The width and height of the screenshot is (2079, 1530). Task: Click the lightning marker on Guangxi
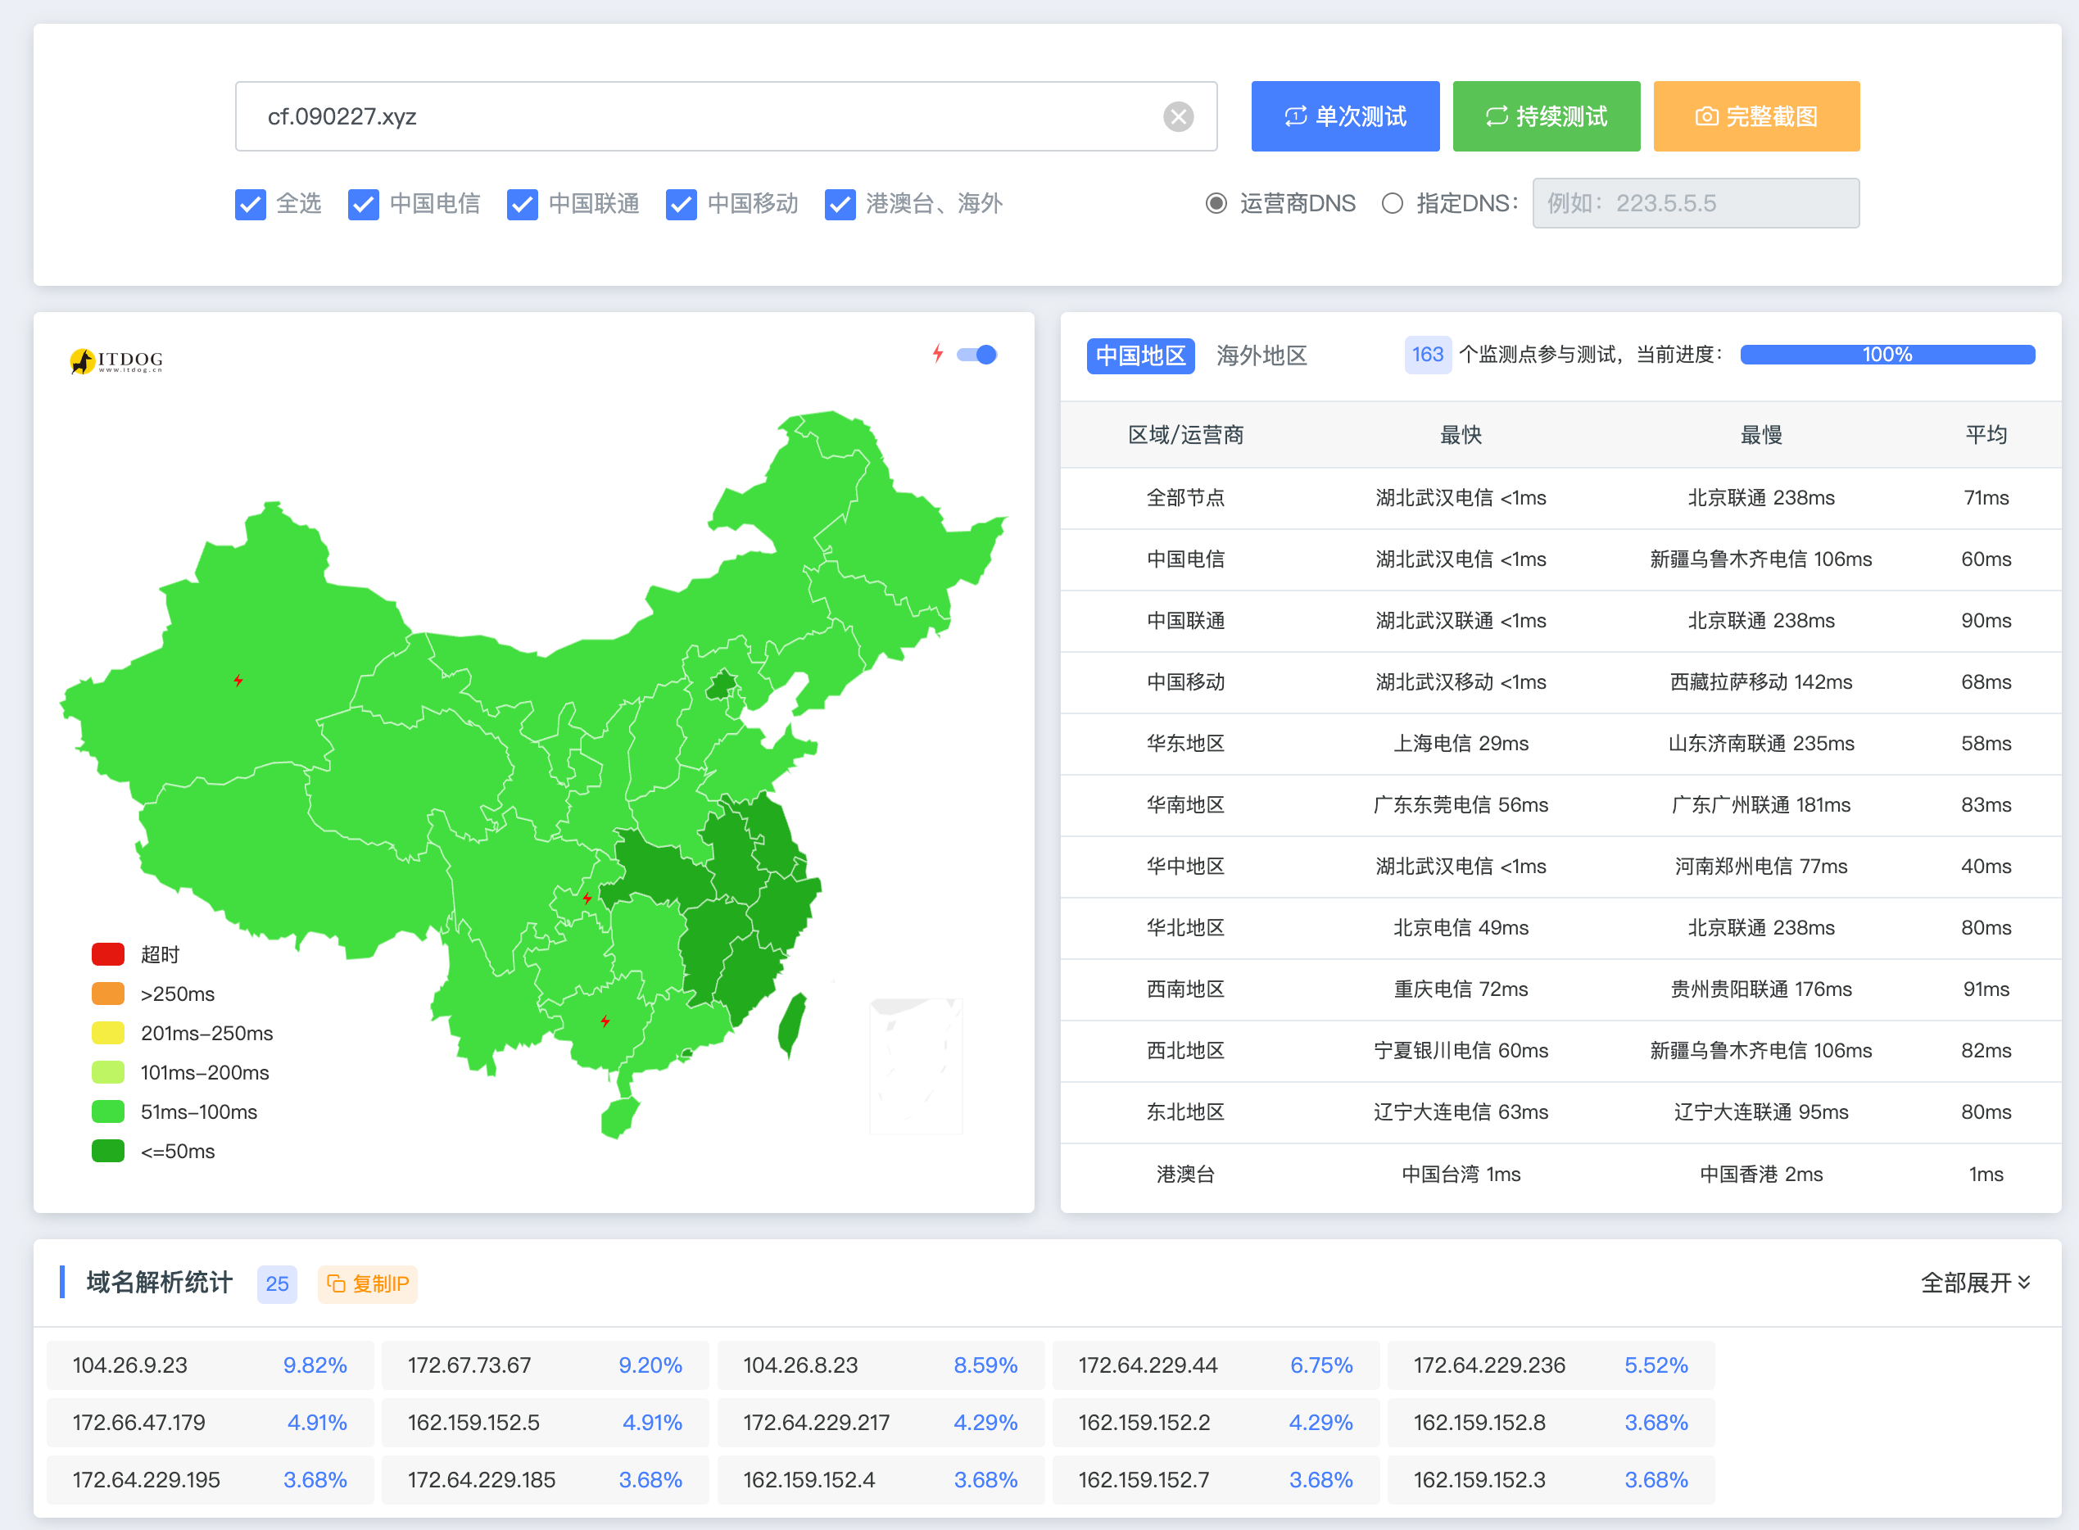coord(605,1021)
